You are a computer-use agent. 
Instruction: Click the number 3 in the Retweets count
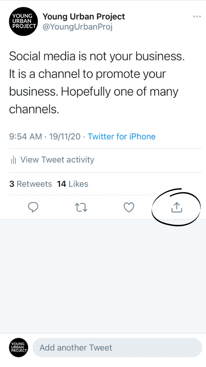pyautogui.click(x=12, y=184)
